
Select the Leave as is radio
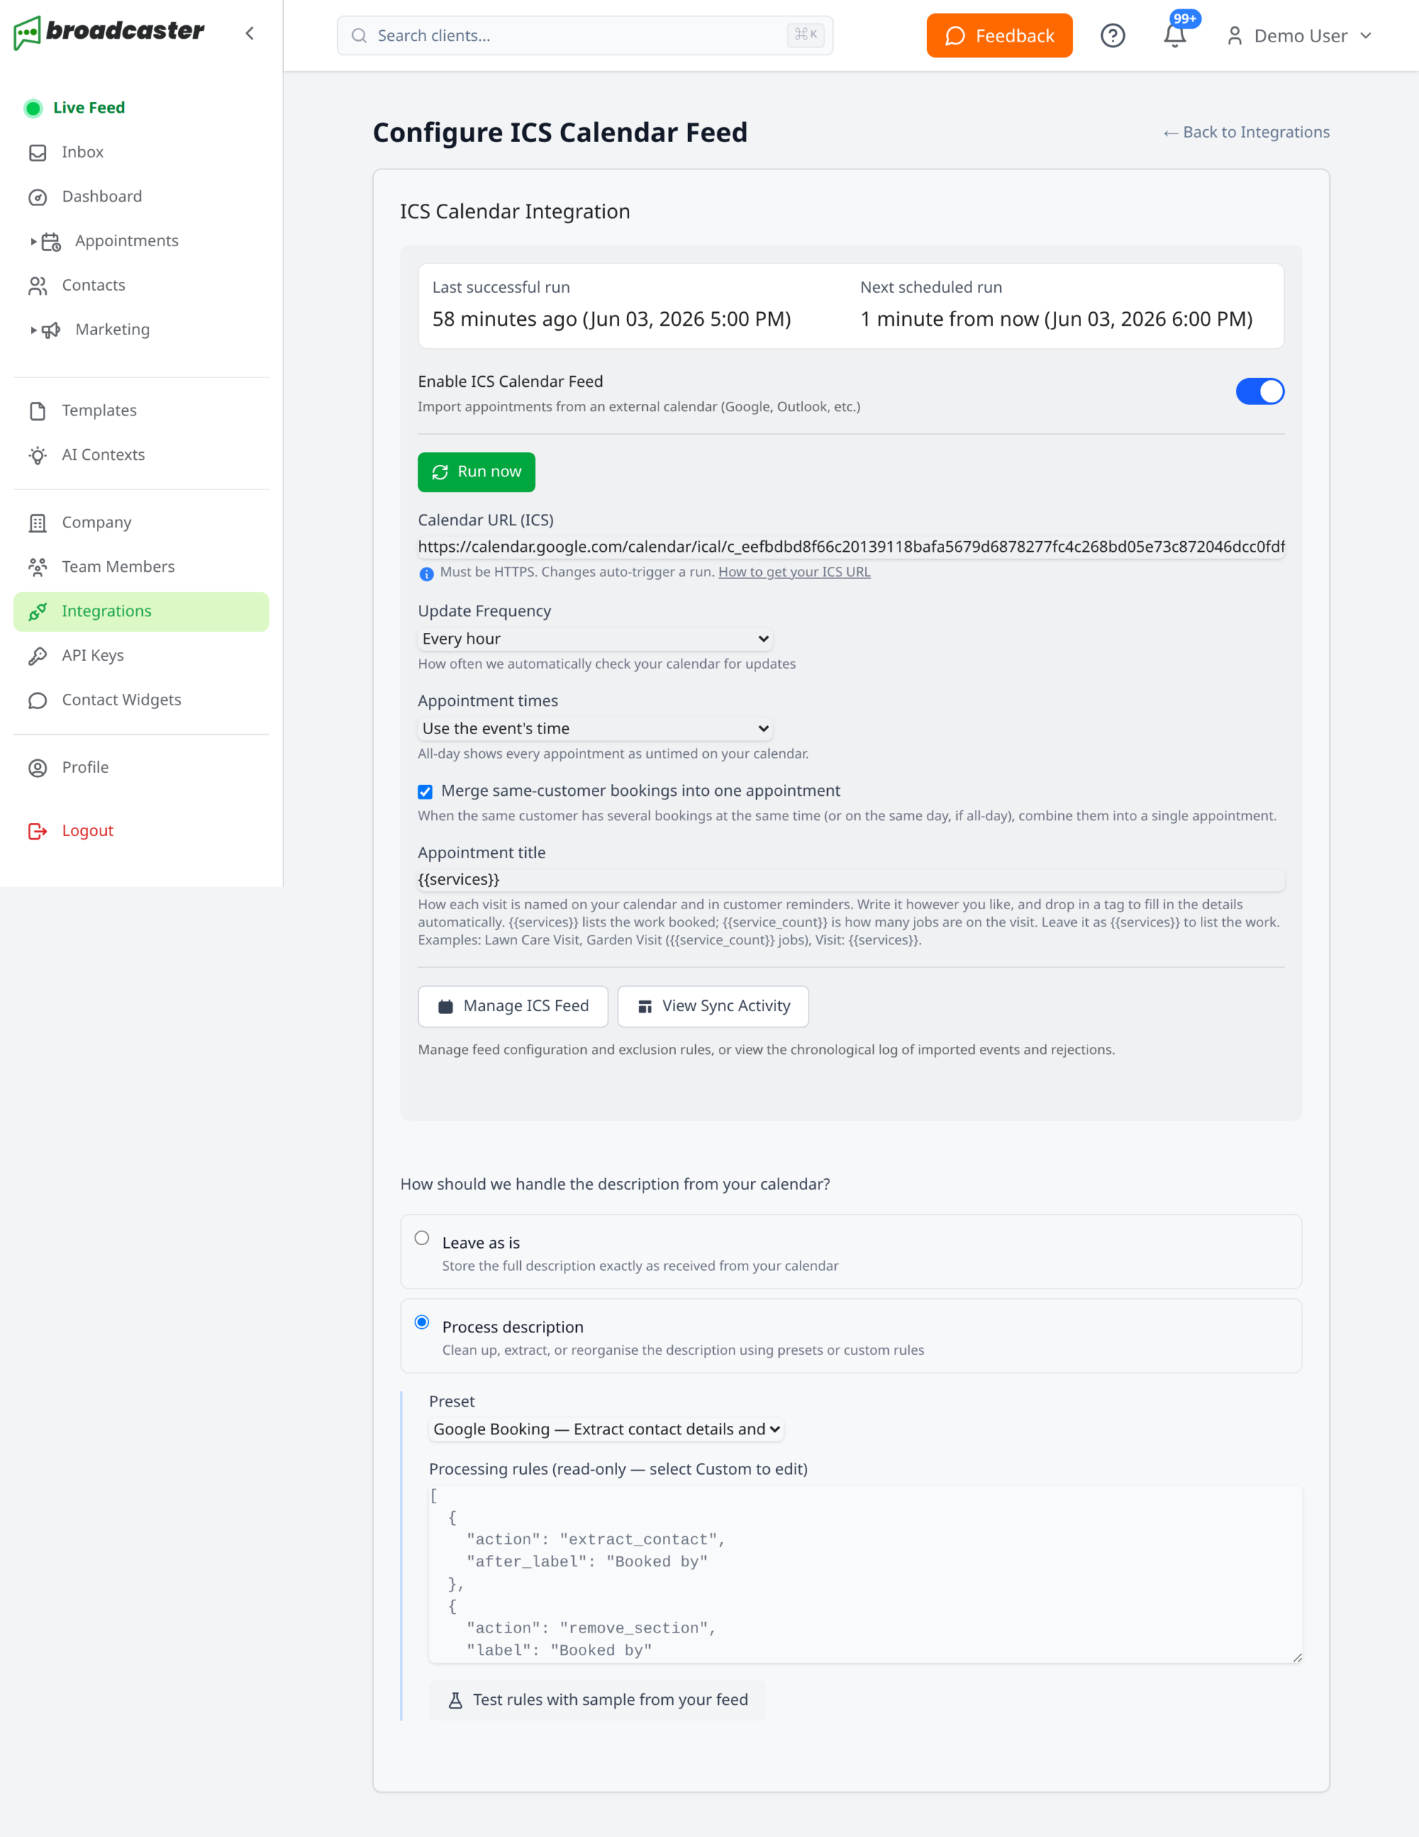423,1238
